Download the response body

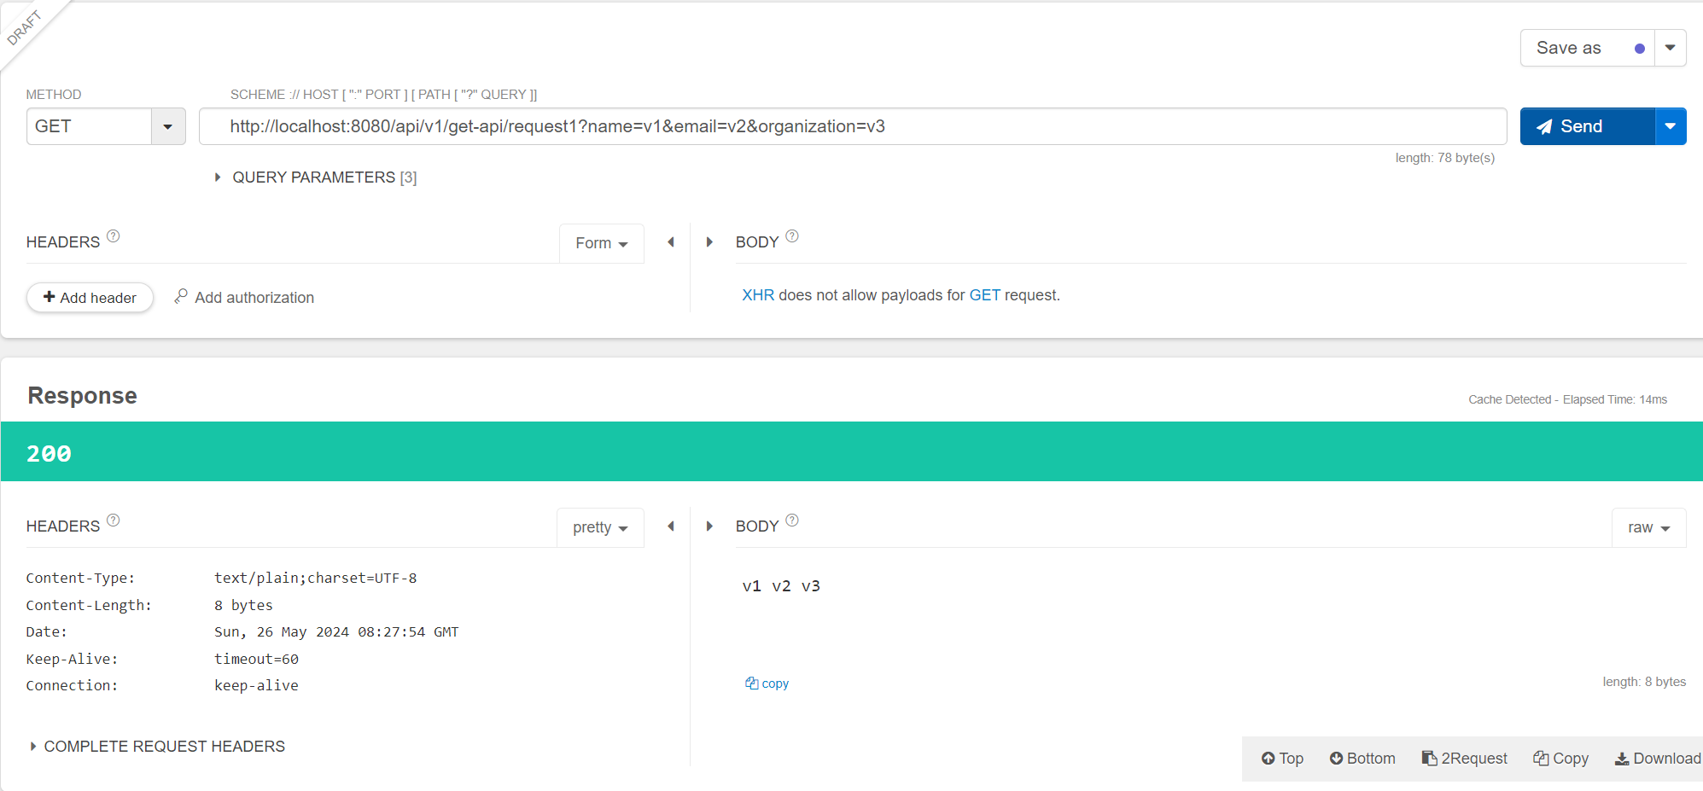pos(1658,759)
